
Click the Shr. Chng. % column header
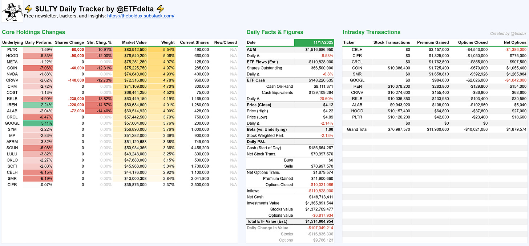tap(99, 42)
